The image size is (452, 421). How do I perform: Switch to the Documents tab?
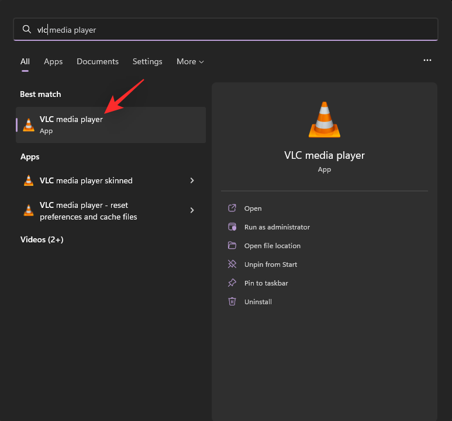98,61
